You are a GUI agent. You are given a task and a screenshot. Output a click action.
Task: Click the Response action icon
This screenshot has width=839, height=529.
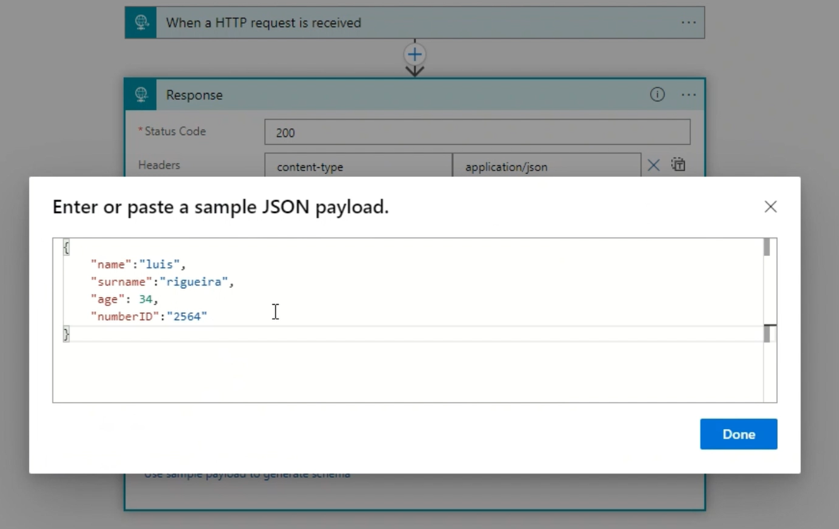point(141,95)
